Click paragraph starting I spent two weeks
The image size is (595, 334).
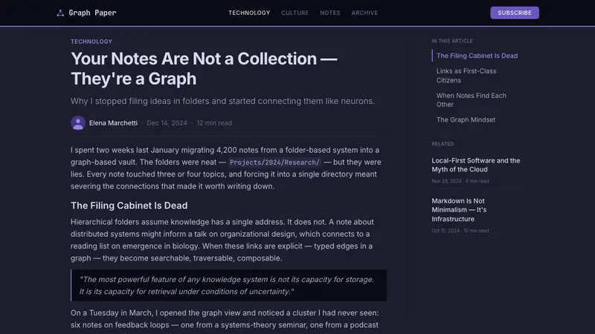(226, 168)
